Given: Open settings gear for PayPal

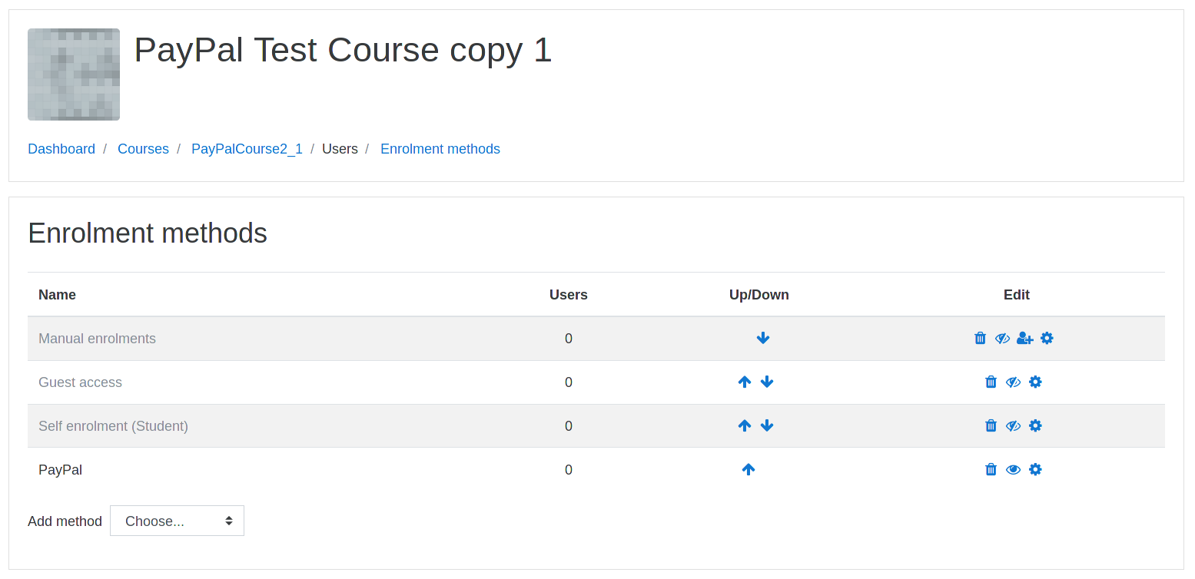Looking at the screenshot, I should (x=1035, y=469).
